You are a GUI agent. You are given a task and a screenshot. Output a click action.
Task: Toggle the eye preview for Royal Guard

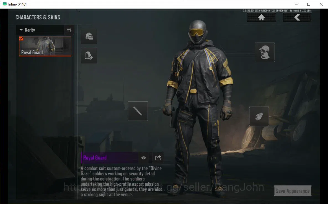pyautogui.click(x=143, y=158)
